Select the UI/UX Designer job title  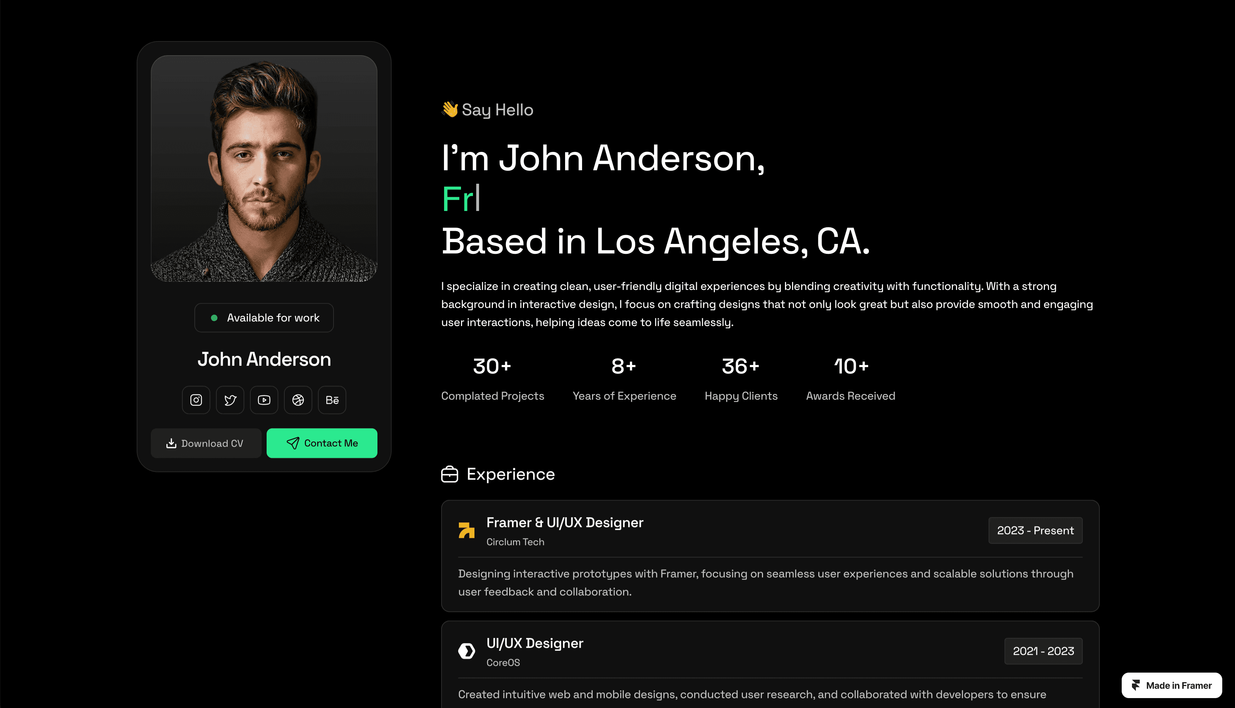pyautogui.click(x=534, y=643)
